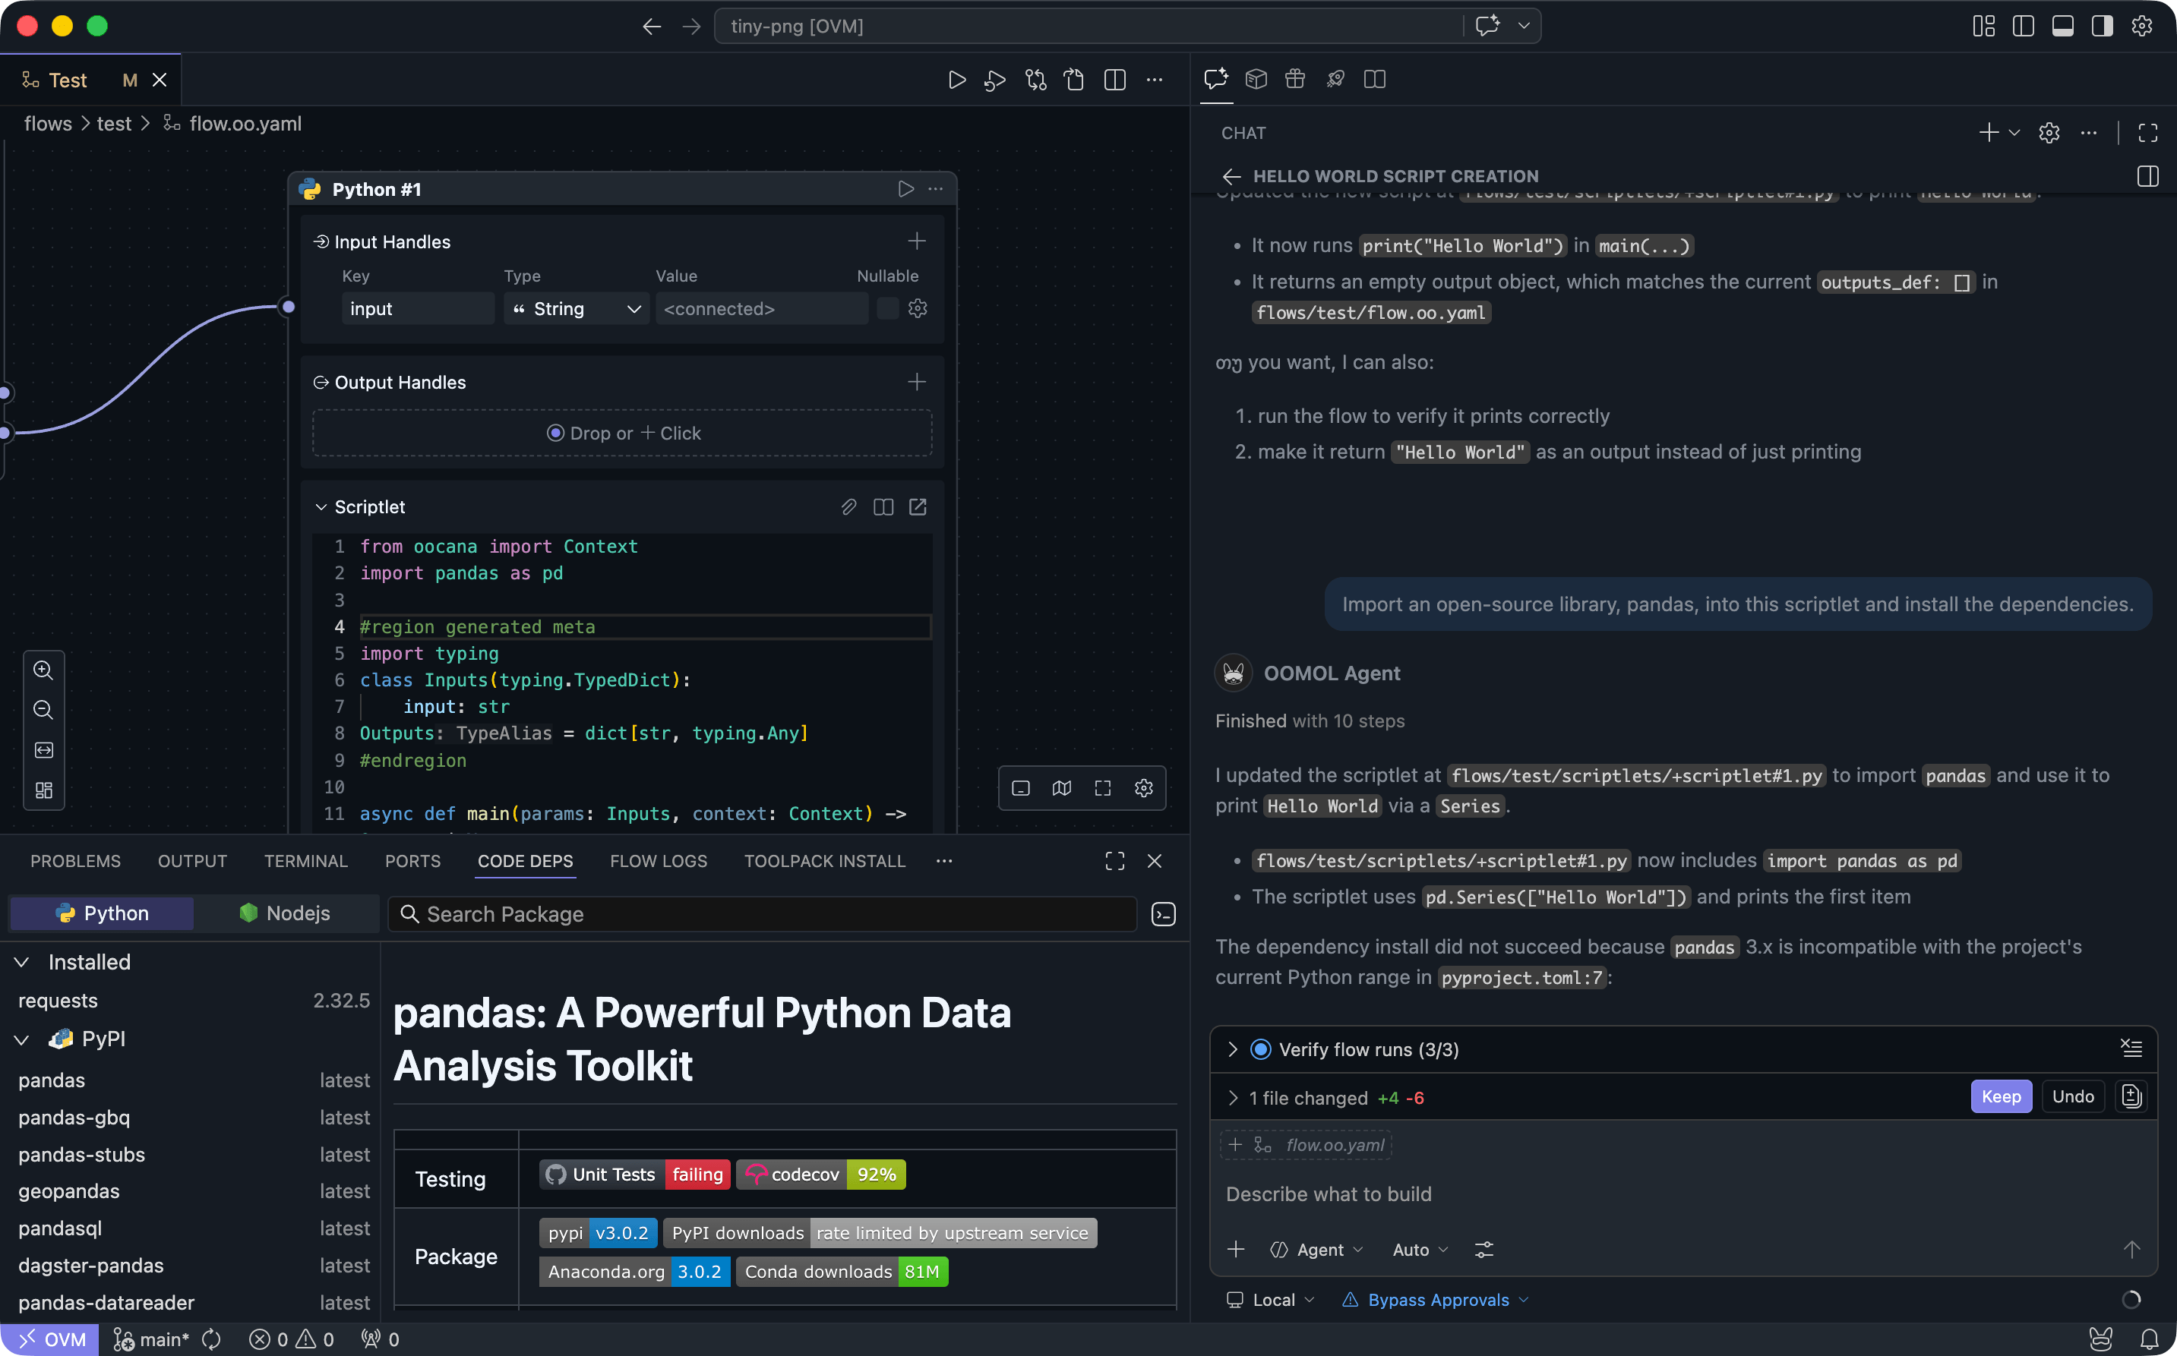Collapse the PyPI results list
This screenshot has height=1356, width=2177.
(x=21, y=1039)
